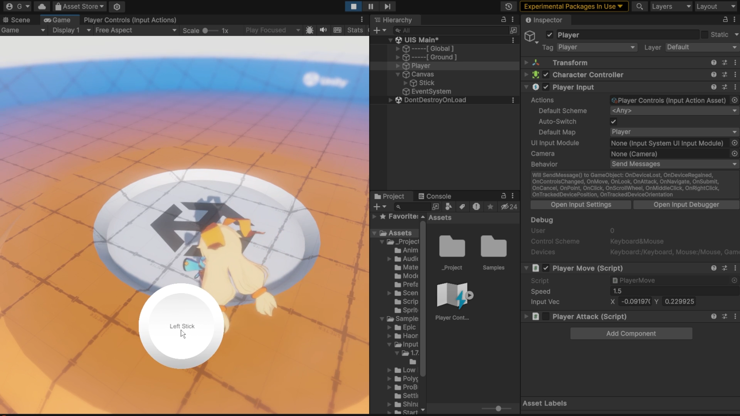Uncheck the Auto-Switch checkbox

click(613, 122)
